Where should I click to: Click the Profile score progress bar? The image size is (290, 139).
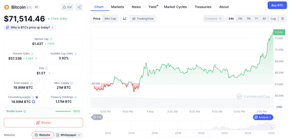pyautogui.click(x=63, y=112)
